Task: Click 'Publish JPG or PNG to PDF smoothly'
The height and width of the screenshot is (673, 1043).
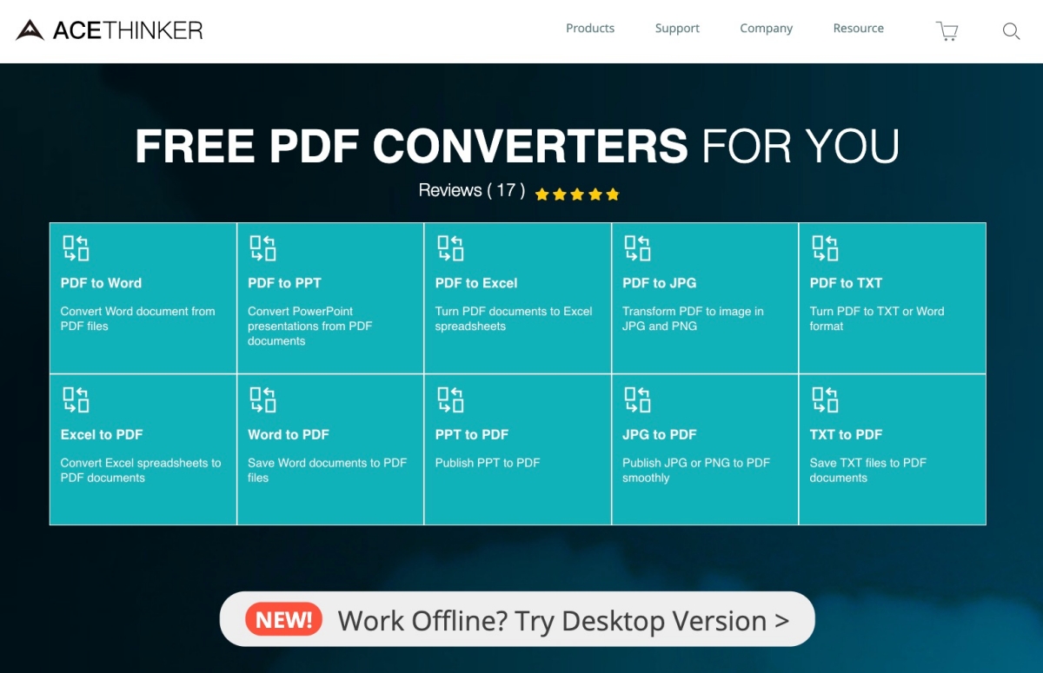Action: coord(696,470)
